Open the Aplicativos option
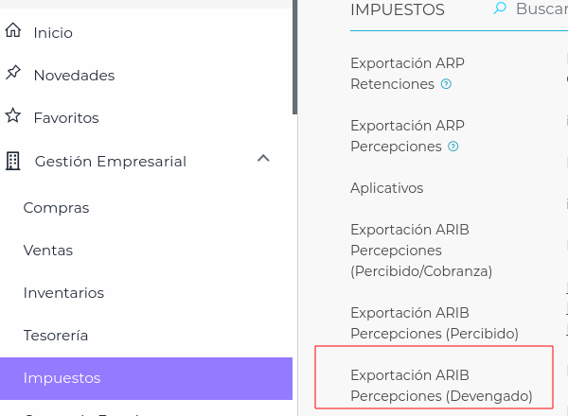 coord(386,188)
